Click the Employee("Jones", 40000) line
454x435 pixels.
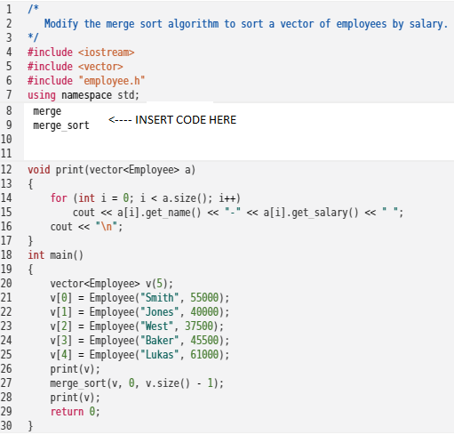(139, 312)
